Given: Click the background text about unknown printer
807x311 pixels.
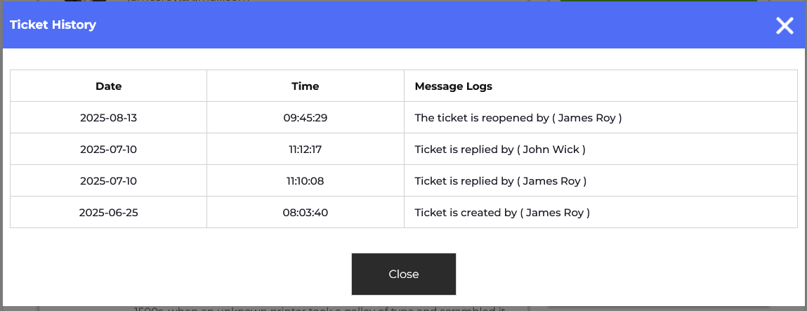Looking at the screenshot, I should click(320, 308).
